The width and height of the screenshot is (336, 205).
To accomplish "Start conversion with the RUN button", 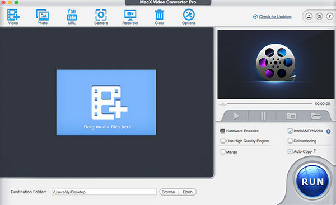I will 312,182.
